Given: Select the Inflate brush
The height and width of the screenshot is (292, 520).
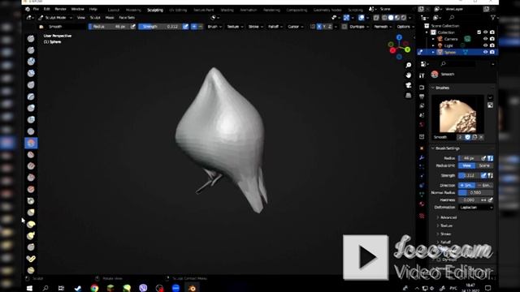Looking at the screenshot, I should coord(31,108).
